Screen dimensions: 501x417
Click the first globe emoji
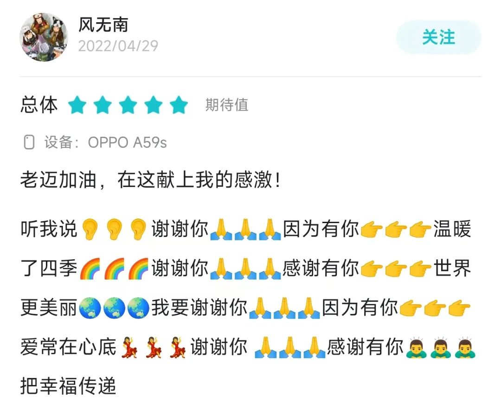pos(90,308)
